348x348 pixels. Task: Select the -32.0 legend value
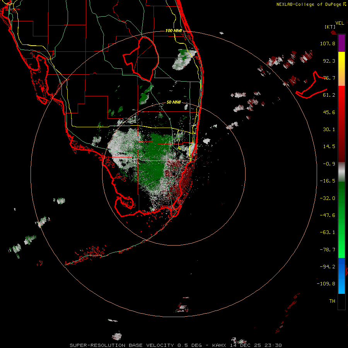pyautogui.click(x=328, y=198)
